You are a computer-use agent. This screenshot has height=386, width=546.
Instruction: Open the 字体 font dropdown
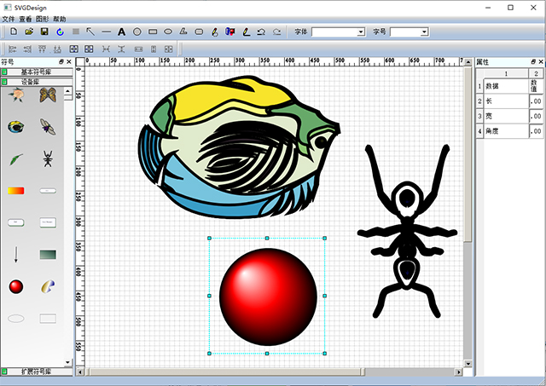pos(338,32)
